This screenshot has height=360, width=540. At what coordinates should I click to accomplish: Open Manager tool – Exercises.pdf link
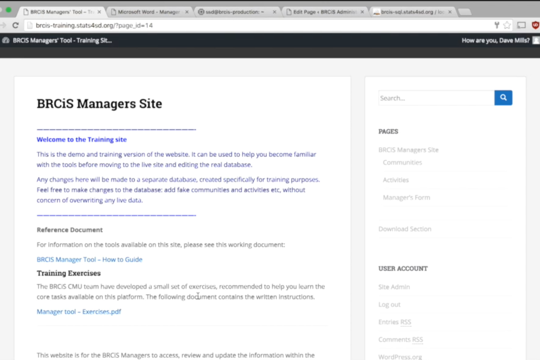(79, 312)
